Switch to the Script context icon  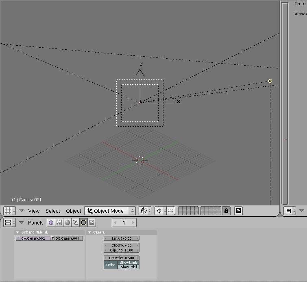tap(59, 223)
